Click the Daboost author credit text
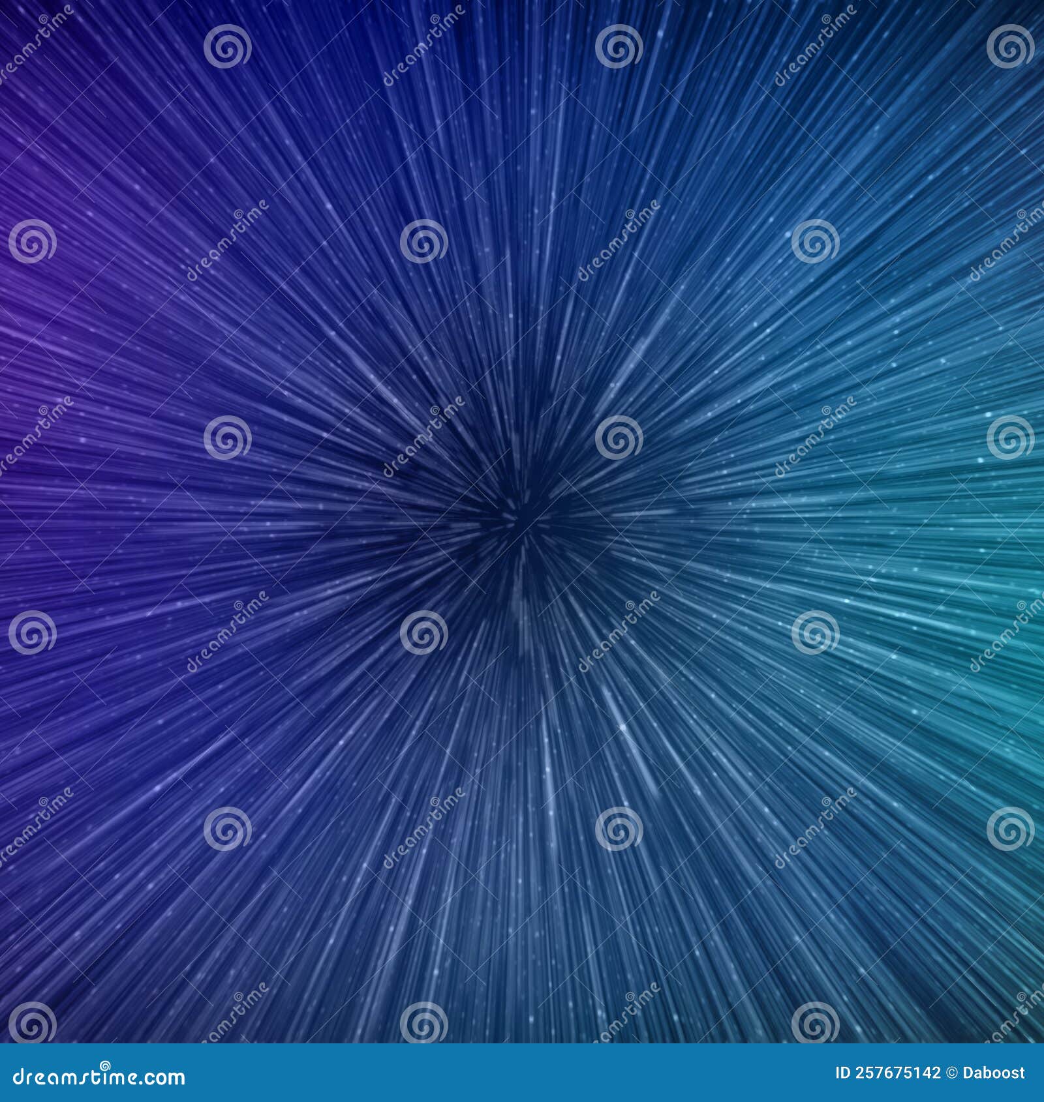The image size is (1044, 1102). point(992,1073)
